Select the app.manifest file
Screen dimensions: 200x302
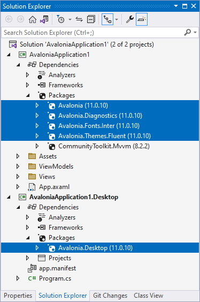(58, 268)
